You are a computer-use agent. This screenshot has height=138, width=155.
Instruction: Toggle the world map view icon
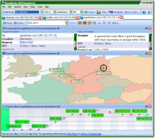85,23
